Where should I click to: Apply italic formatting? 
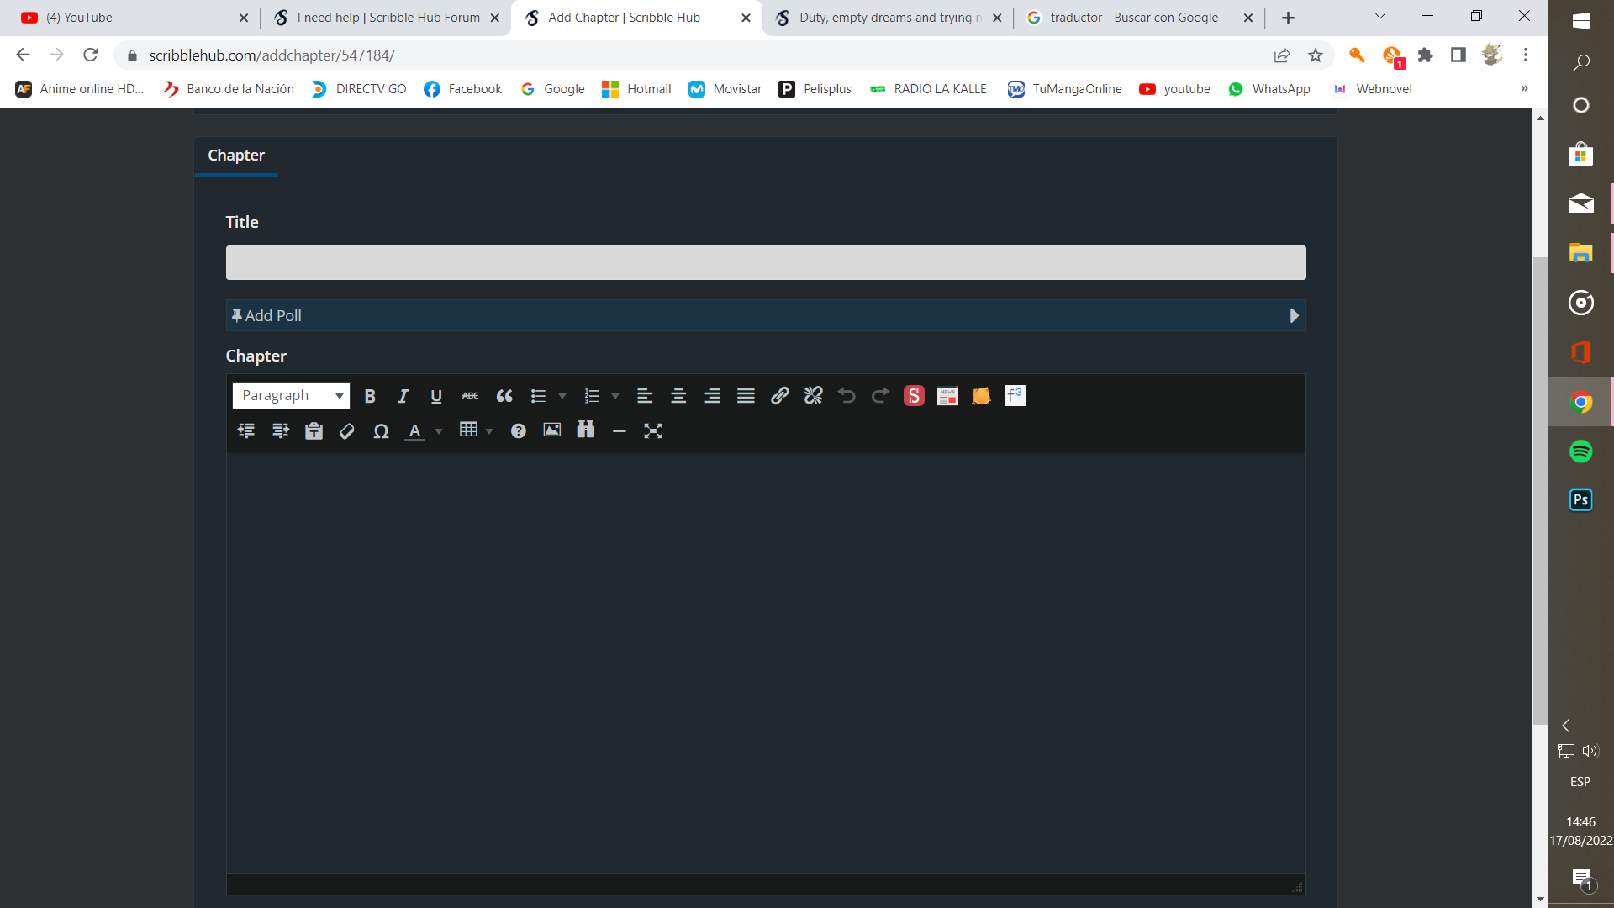pos(403,396)
